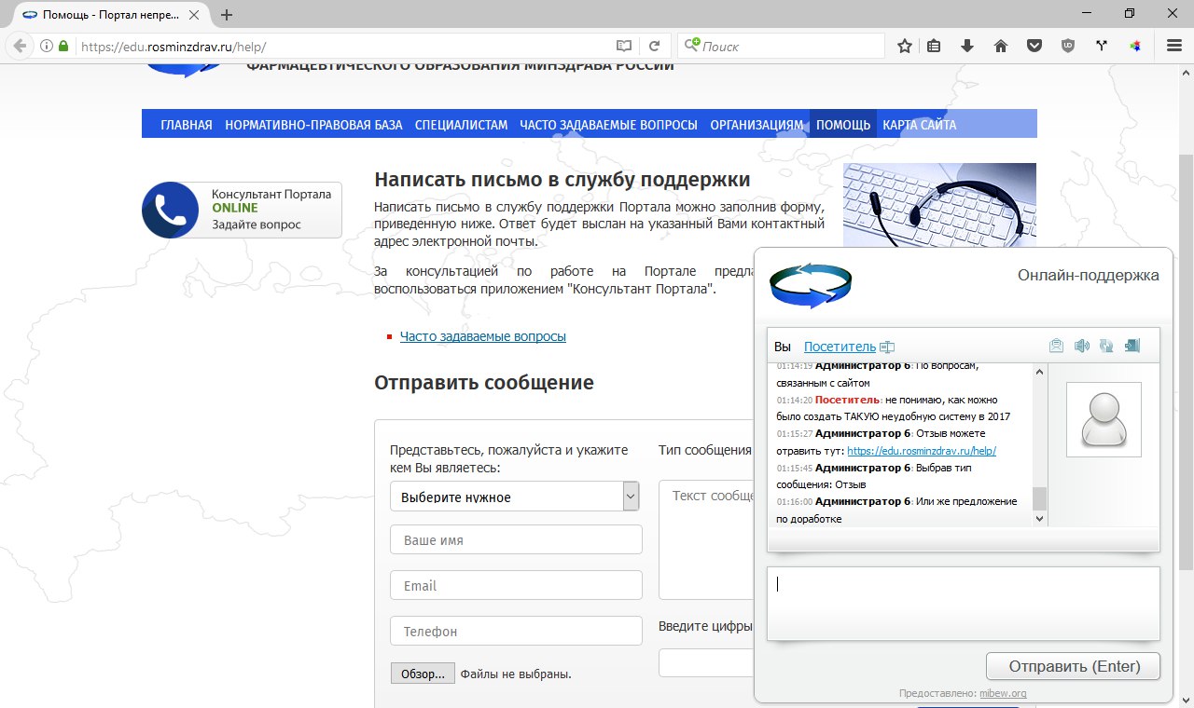Open the ГЛАВНАЯ menu item
Viewport: 1194px width, 708px height.
187,125
